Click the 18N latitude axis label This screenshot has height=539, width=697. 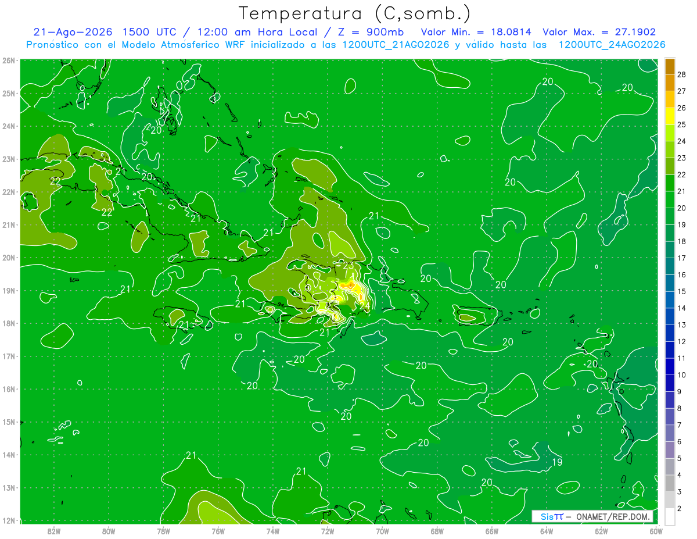tap(9, 323)
